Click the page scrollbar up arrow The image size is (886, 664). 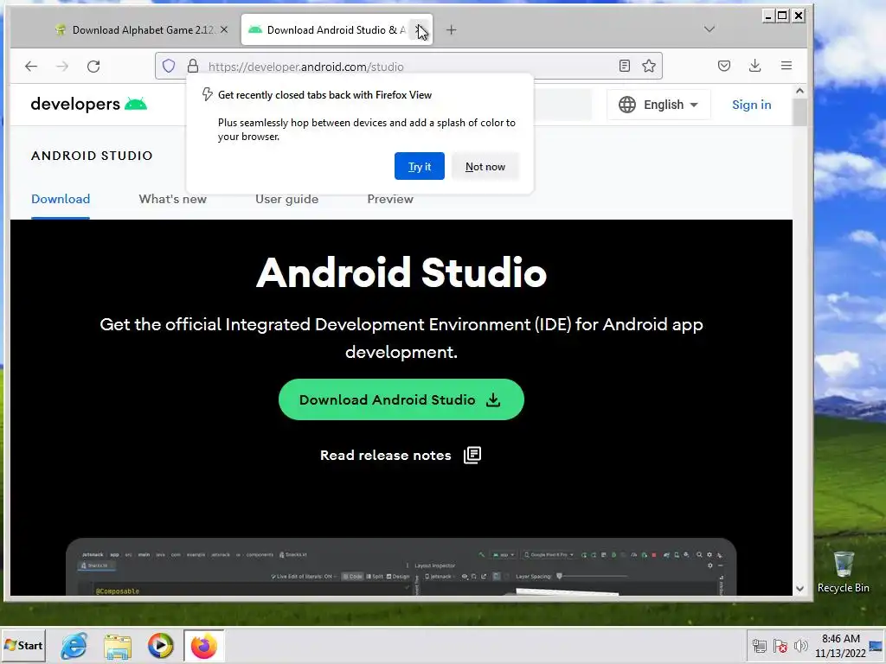point(799,91)
